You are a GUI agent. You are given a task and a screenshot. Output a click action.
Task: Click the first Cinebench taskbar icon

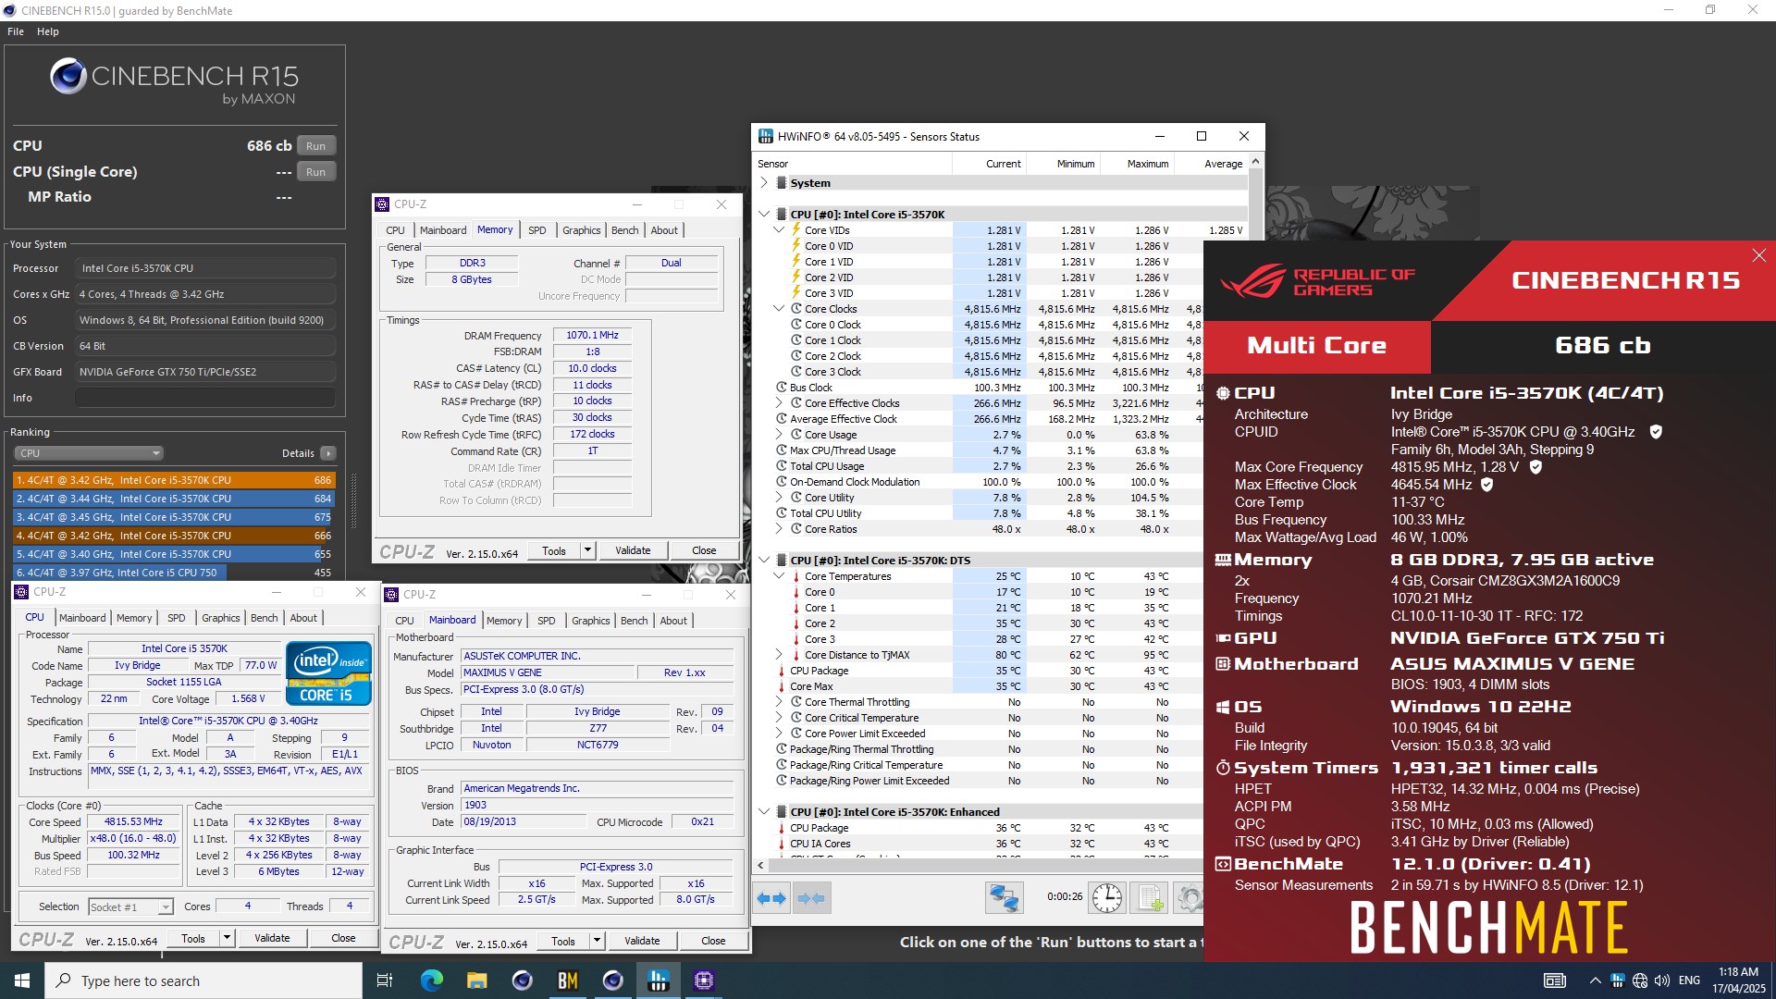522,980
